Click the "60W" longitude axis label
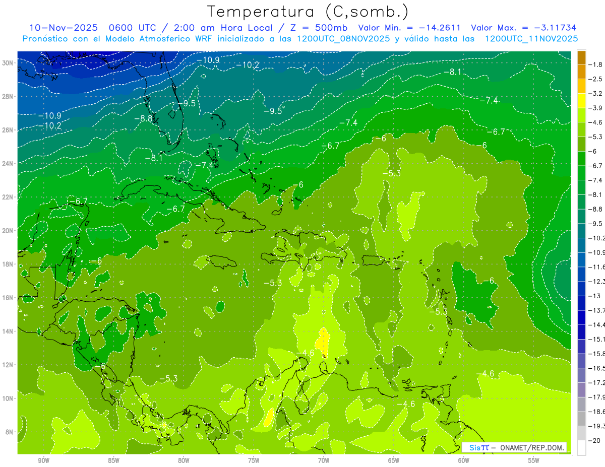This screenshot has width=605, height=467. (464, 460)
